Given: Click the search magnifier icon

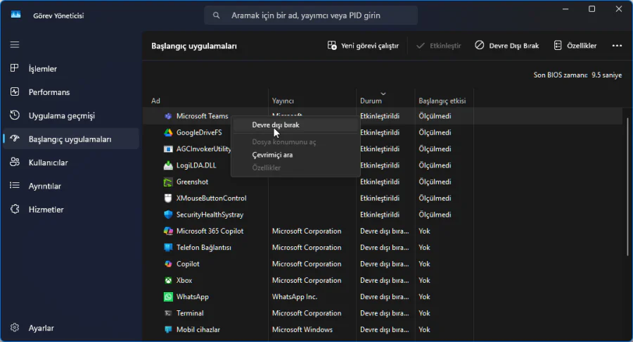Looking at the screenshot, I should (217, 15).
